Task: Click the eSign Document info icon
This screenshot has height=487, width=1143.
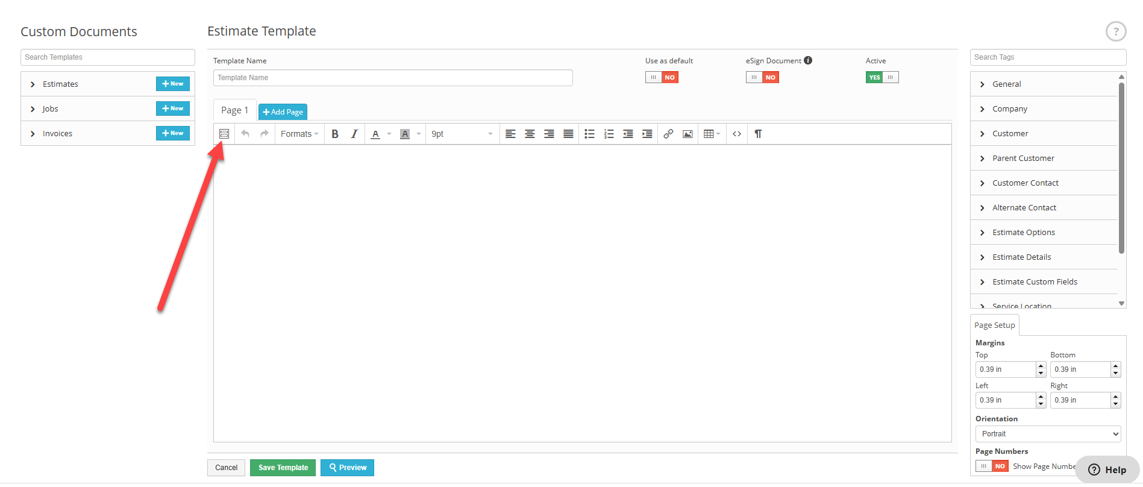Action: [x=808, y=60]
